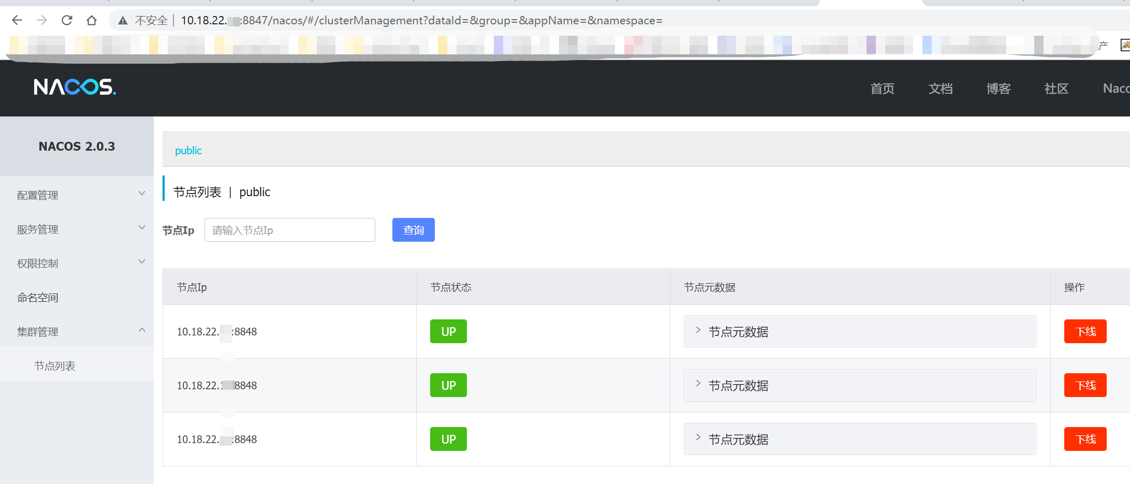Expand 节点元数据 in the third node row
Image resolution: width=1130 pixels, height=484 pixels.
click(860, 439)
